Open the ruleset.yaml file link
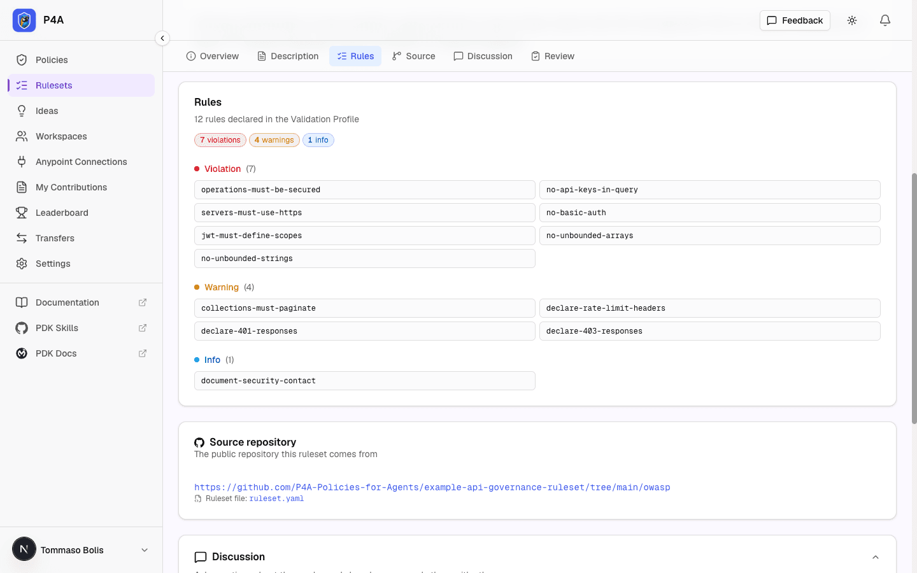 [276, 499]
